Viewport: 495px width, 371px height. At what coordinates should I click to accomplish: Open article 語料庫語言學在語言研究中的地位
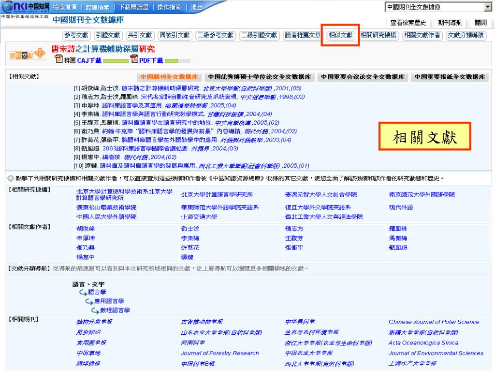click(166, 122)
